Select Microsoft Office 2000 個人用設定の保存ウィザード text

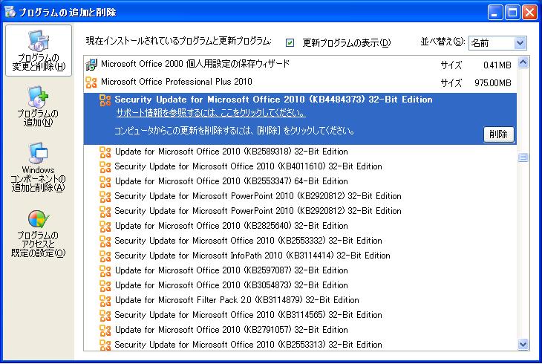195,64
